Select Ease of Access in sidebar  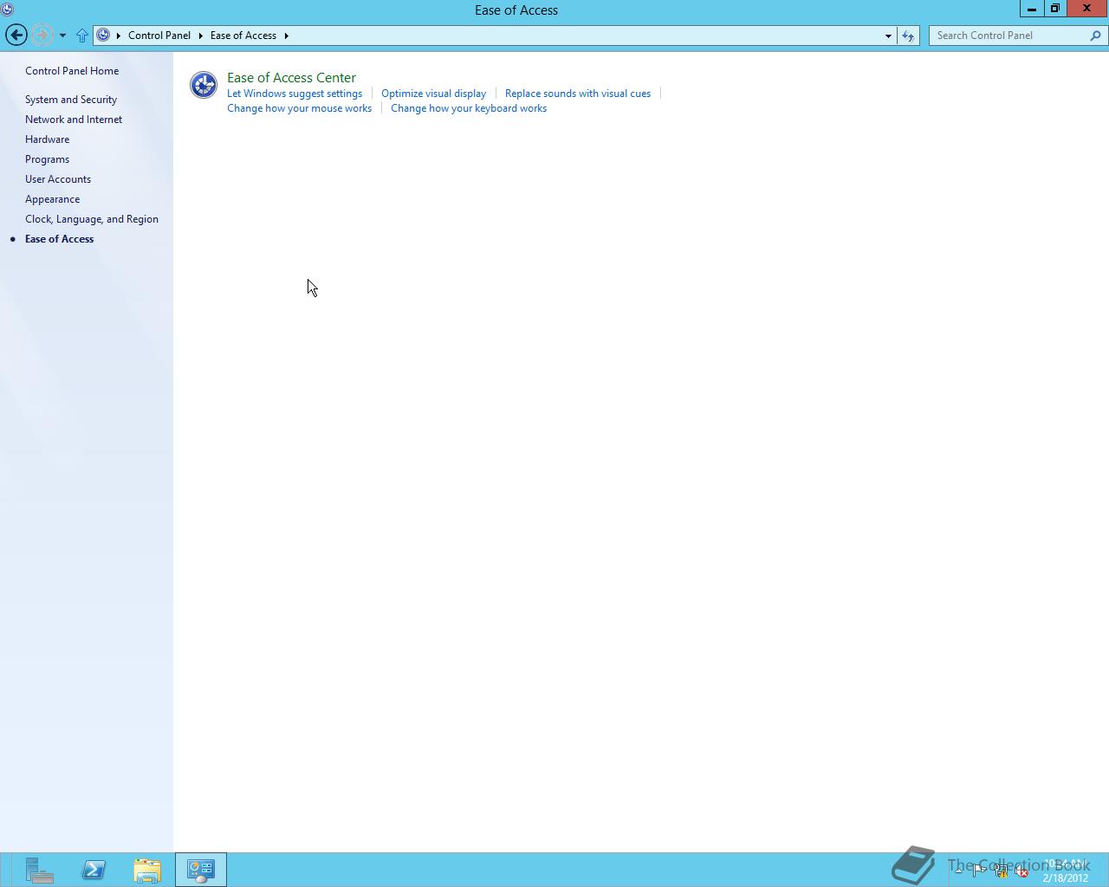pyautogui.click(x=60, y=239)
